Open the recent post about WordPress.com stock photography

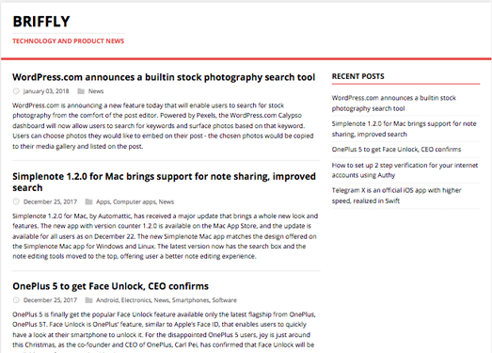coord(394,103)
